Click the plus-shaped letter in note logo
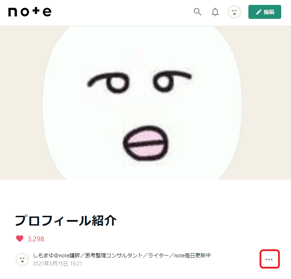This screenshot has width=291, height=279. coord(36,11)
